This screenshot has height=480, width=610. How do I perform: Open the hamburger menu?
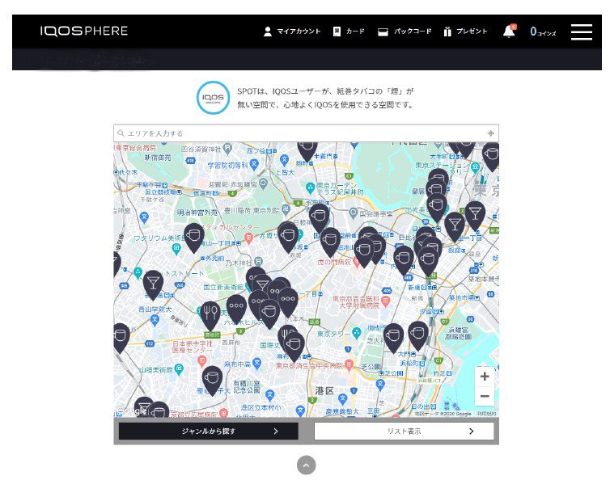point(582,32)
